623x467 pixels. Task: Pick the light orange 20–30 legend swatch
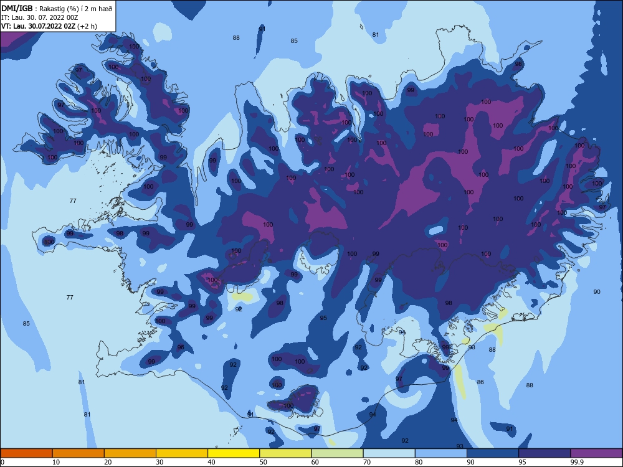[130, 453]
